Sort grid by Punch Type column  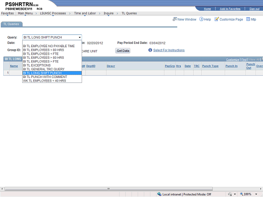point(210,66)
